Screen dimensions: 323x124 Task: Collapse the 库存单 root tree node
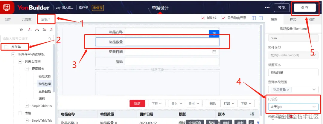[6, 47]
